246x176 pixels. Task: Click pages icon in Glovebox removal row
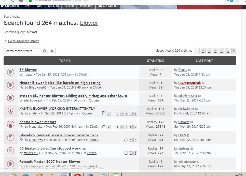tap(126, 140)
